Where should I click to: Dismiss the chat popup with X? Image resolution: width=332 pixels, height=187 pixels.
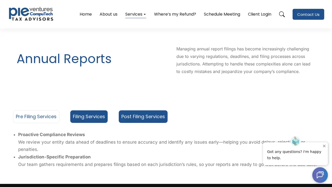pos(324,146)
